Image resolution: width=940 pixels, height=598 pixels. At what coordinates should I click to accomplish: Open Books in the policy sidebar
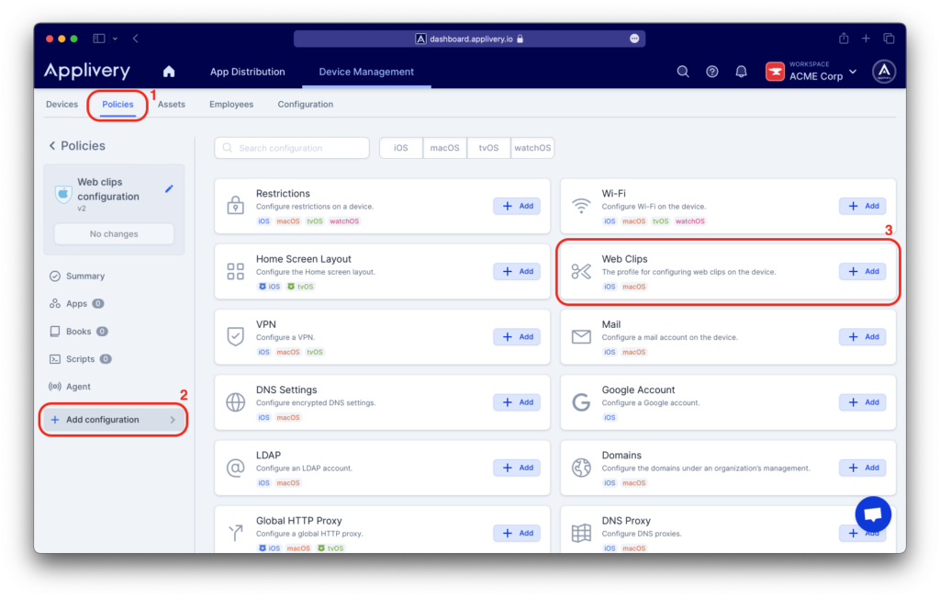79,331
